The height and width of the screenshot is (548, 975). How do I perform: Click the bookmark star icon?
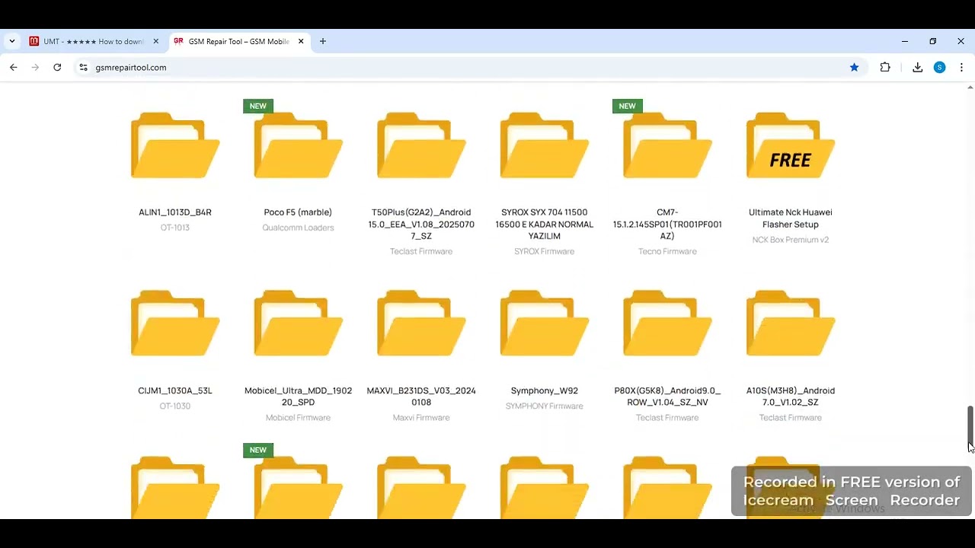[855, 67]
